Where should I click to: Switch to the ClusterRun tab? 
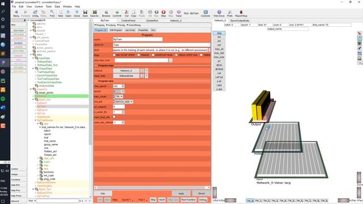coord(152,20)
